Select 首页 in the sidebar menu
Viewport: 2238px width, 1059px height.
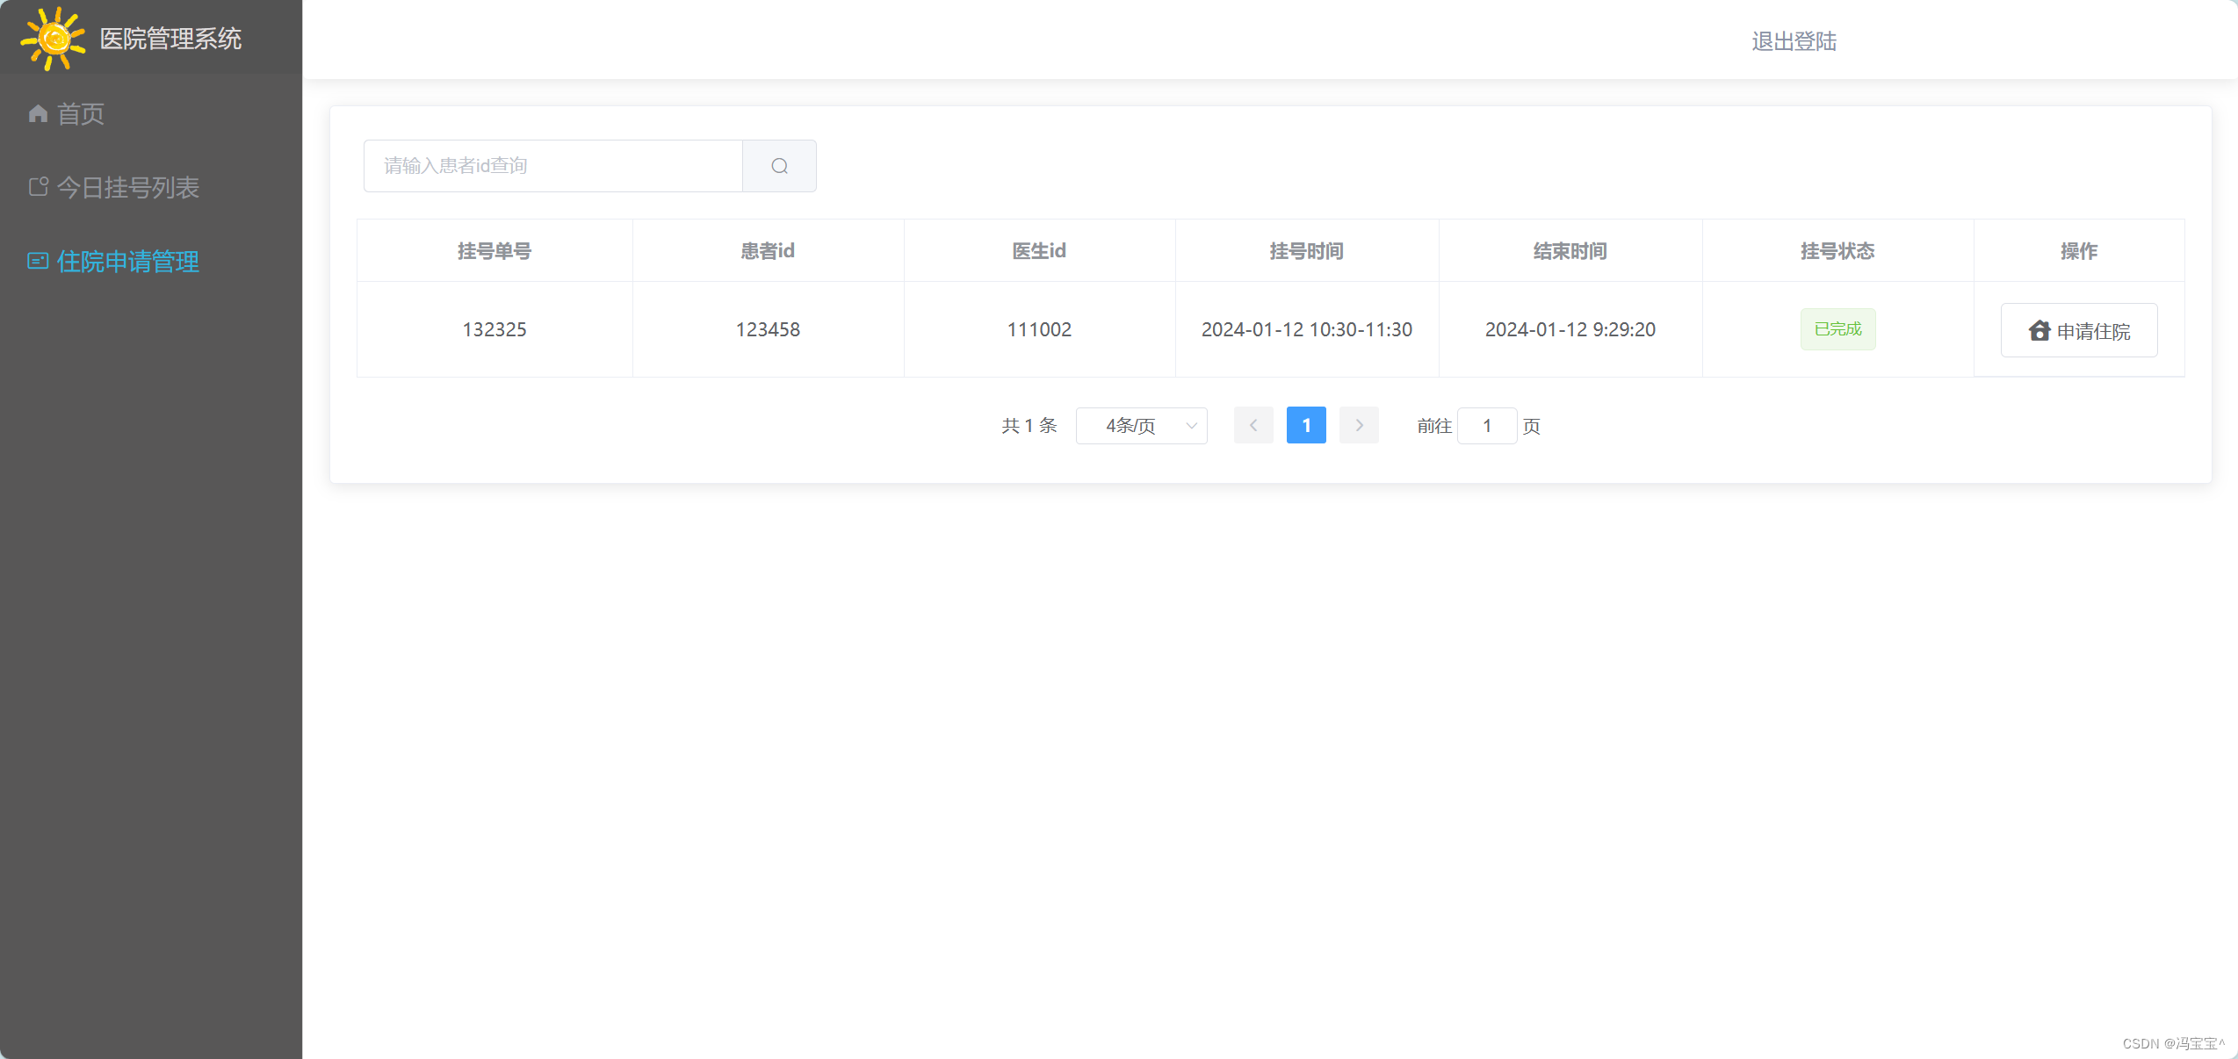[80, 113]
